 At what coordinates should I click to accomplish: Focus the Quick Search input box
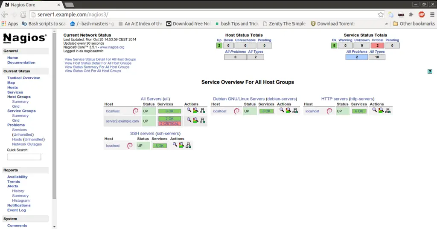pyautogui.click(x=24, y=157)
